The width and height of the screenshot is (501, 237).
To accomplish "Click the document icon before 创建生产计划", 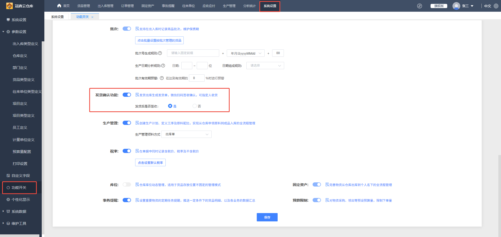I will (137, 123).
